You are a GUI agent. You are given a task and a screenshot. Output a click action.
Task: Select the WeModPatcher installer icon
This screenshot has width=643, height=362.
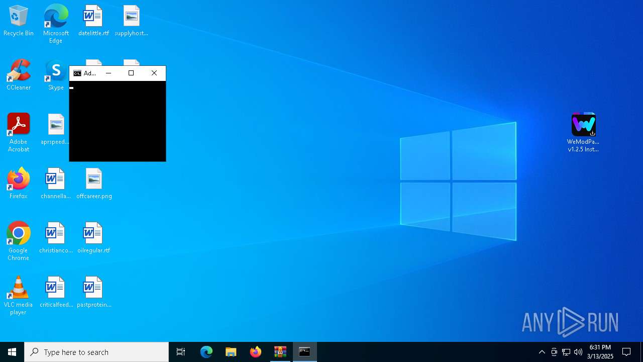pyautogui.click(x=583, y=133)
